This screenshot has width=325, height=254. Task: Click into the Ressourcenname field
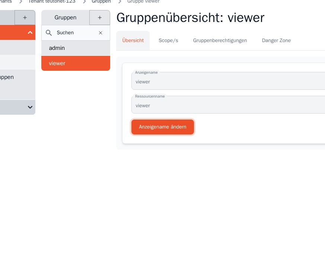point(228,105)
